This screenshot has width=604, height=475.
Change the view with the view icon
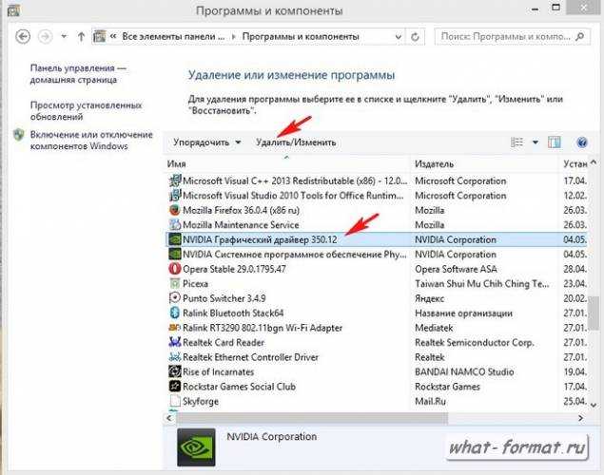[516, 142]
